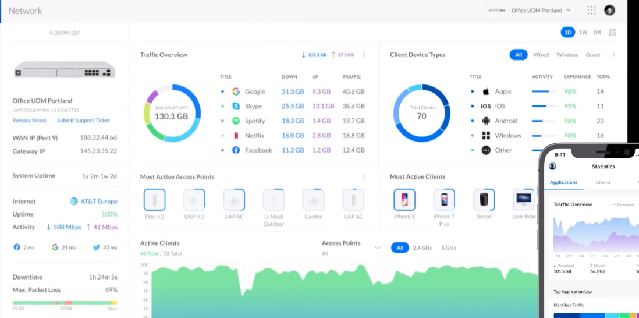Click the AT&T Europe provider globe icon
The width and height of the screenshot is (639, 318).
(74, 202)
